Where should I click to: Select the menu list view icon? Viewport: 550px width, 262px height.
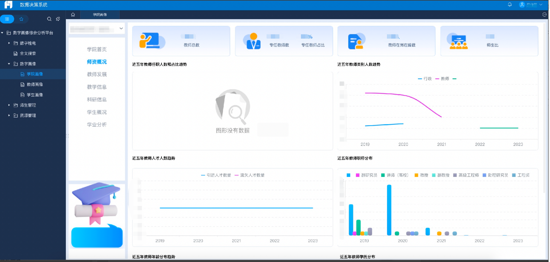7,19
